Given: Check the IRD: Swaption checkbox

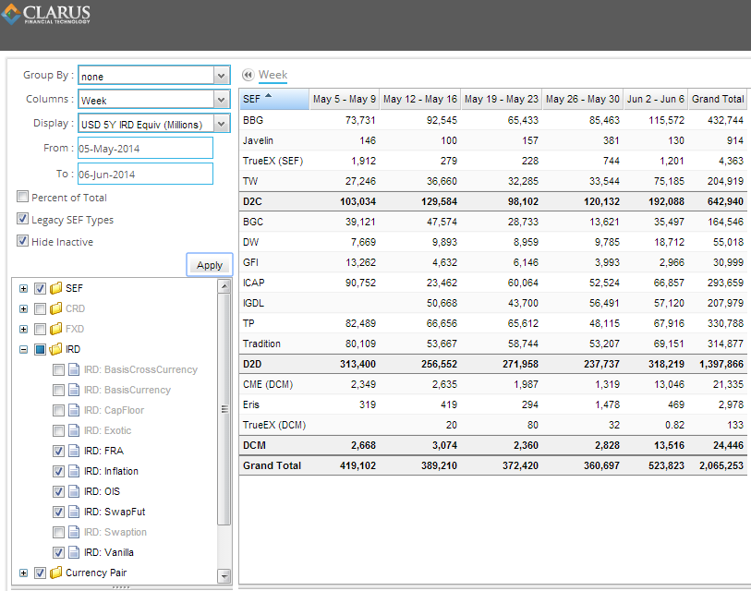Looking at the screenshot, I should coord(58,532).
